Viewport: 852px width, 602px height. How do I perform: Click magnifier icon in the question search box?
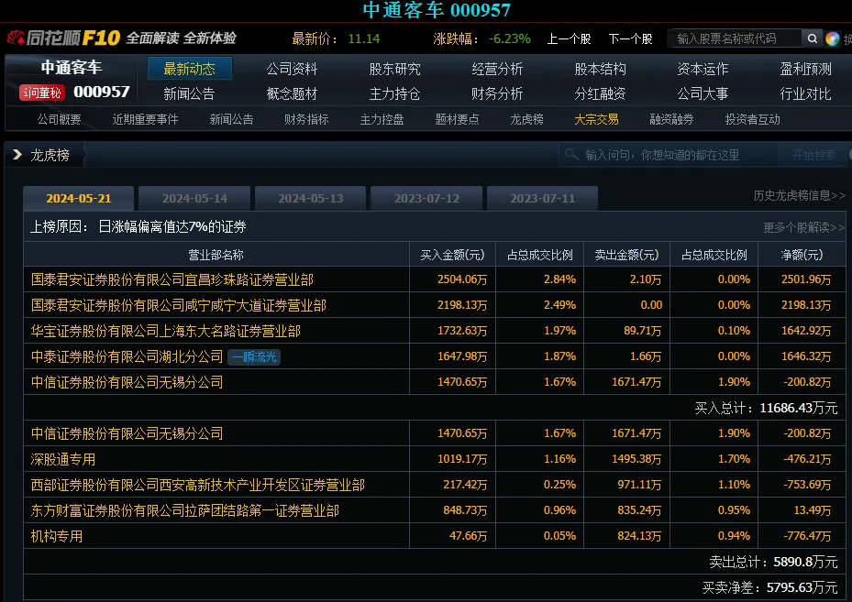click(x=572, y=155)
